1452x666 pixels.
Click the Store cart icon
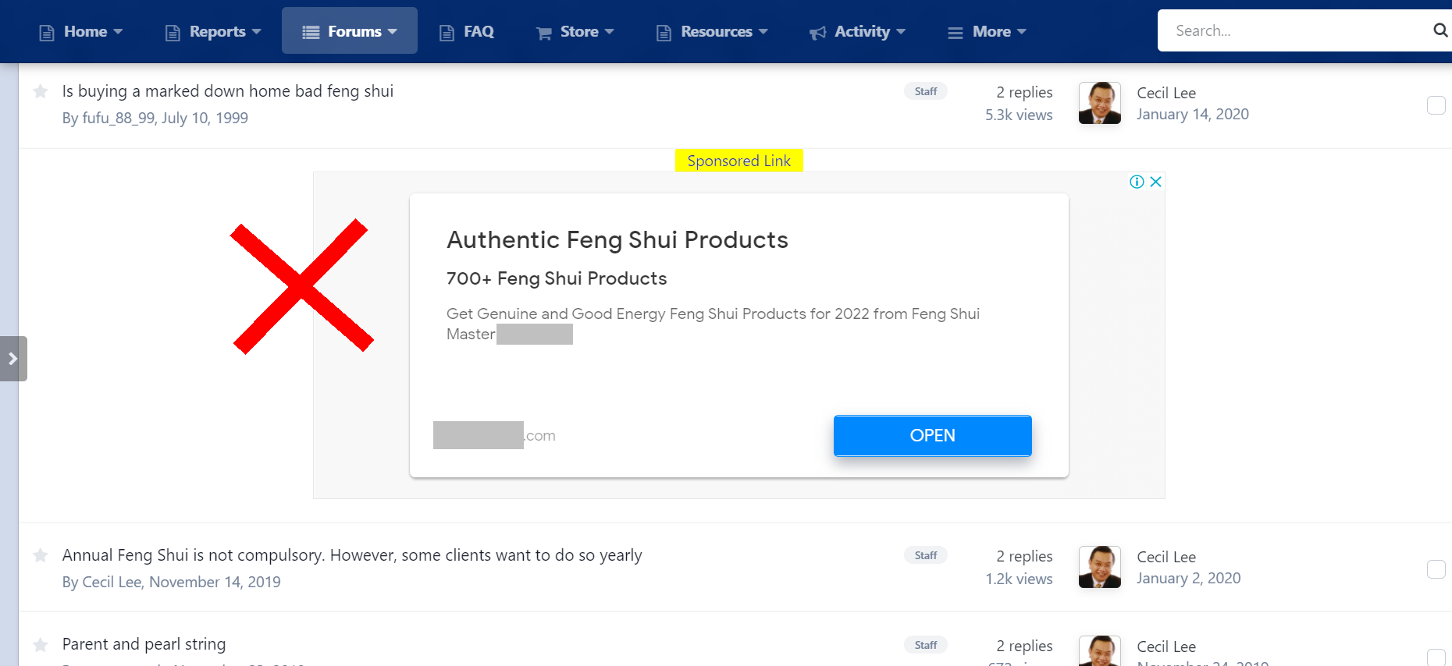pos(543,33)
